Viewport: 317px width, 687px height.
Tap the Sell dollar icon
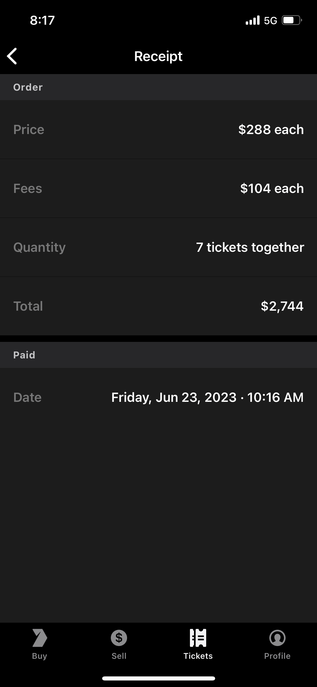point(119,638)
